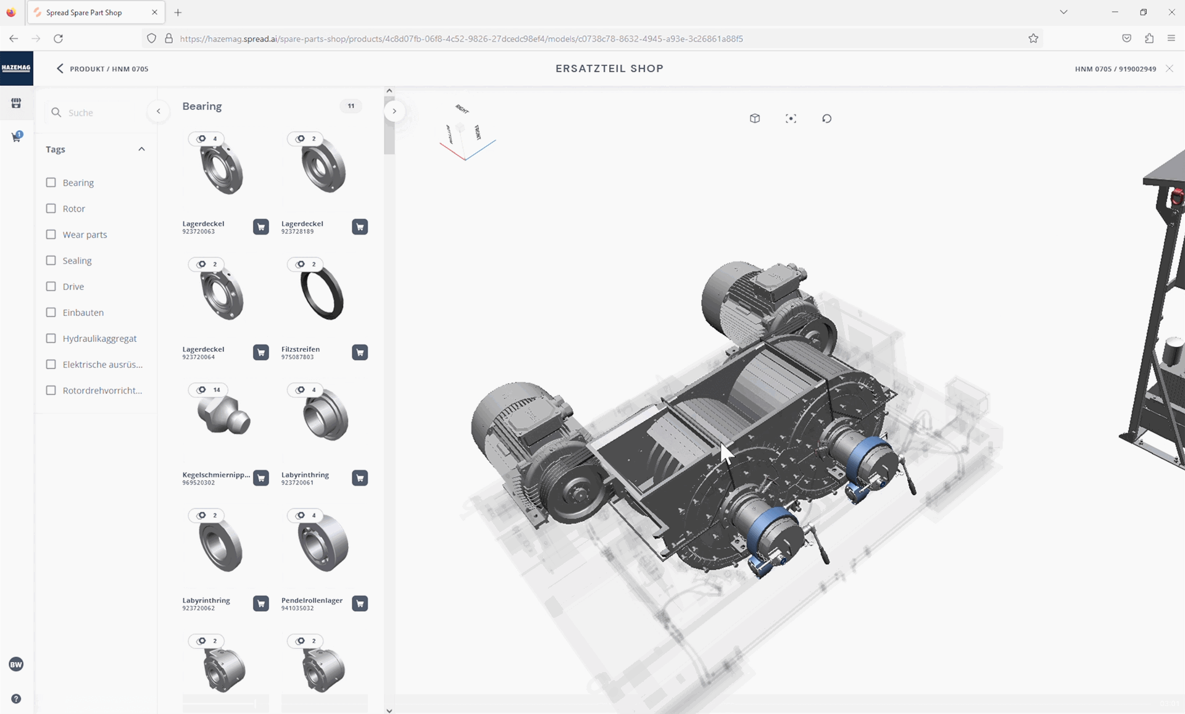1185x714 pixels.
Task: Click the Bearing count badge 11
Action: [x=351, y=106]
